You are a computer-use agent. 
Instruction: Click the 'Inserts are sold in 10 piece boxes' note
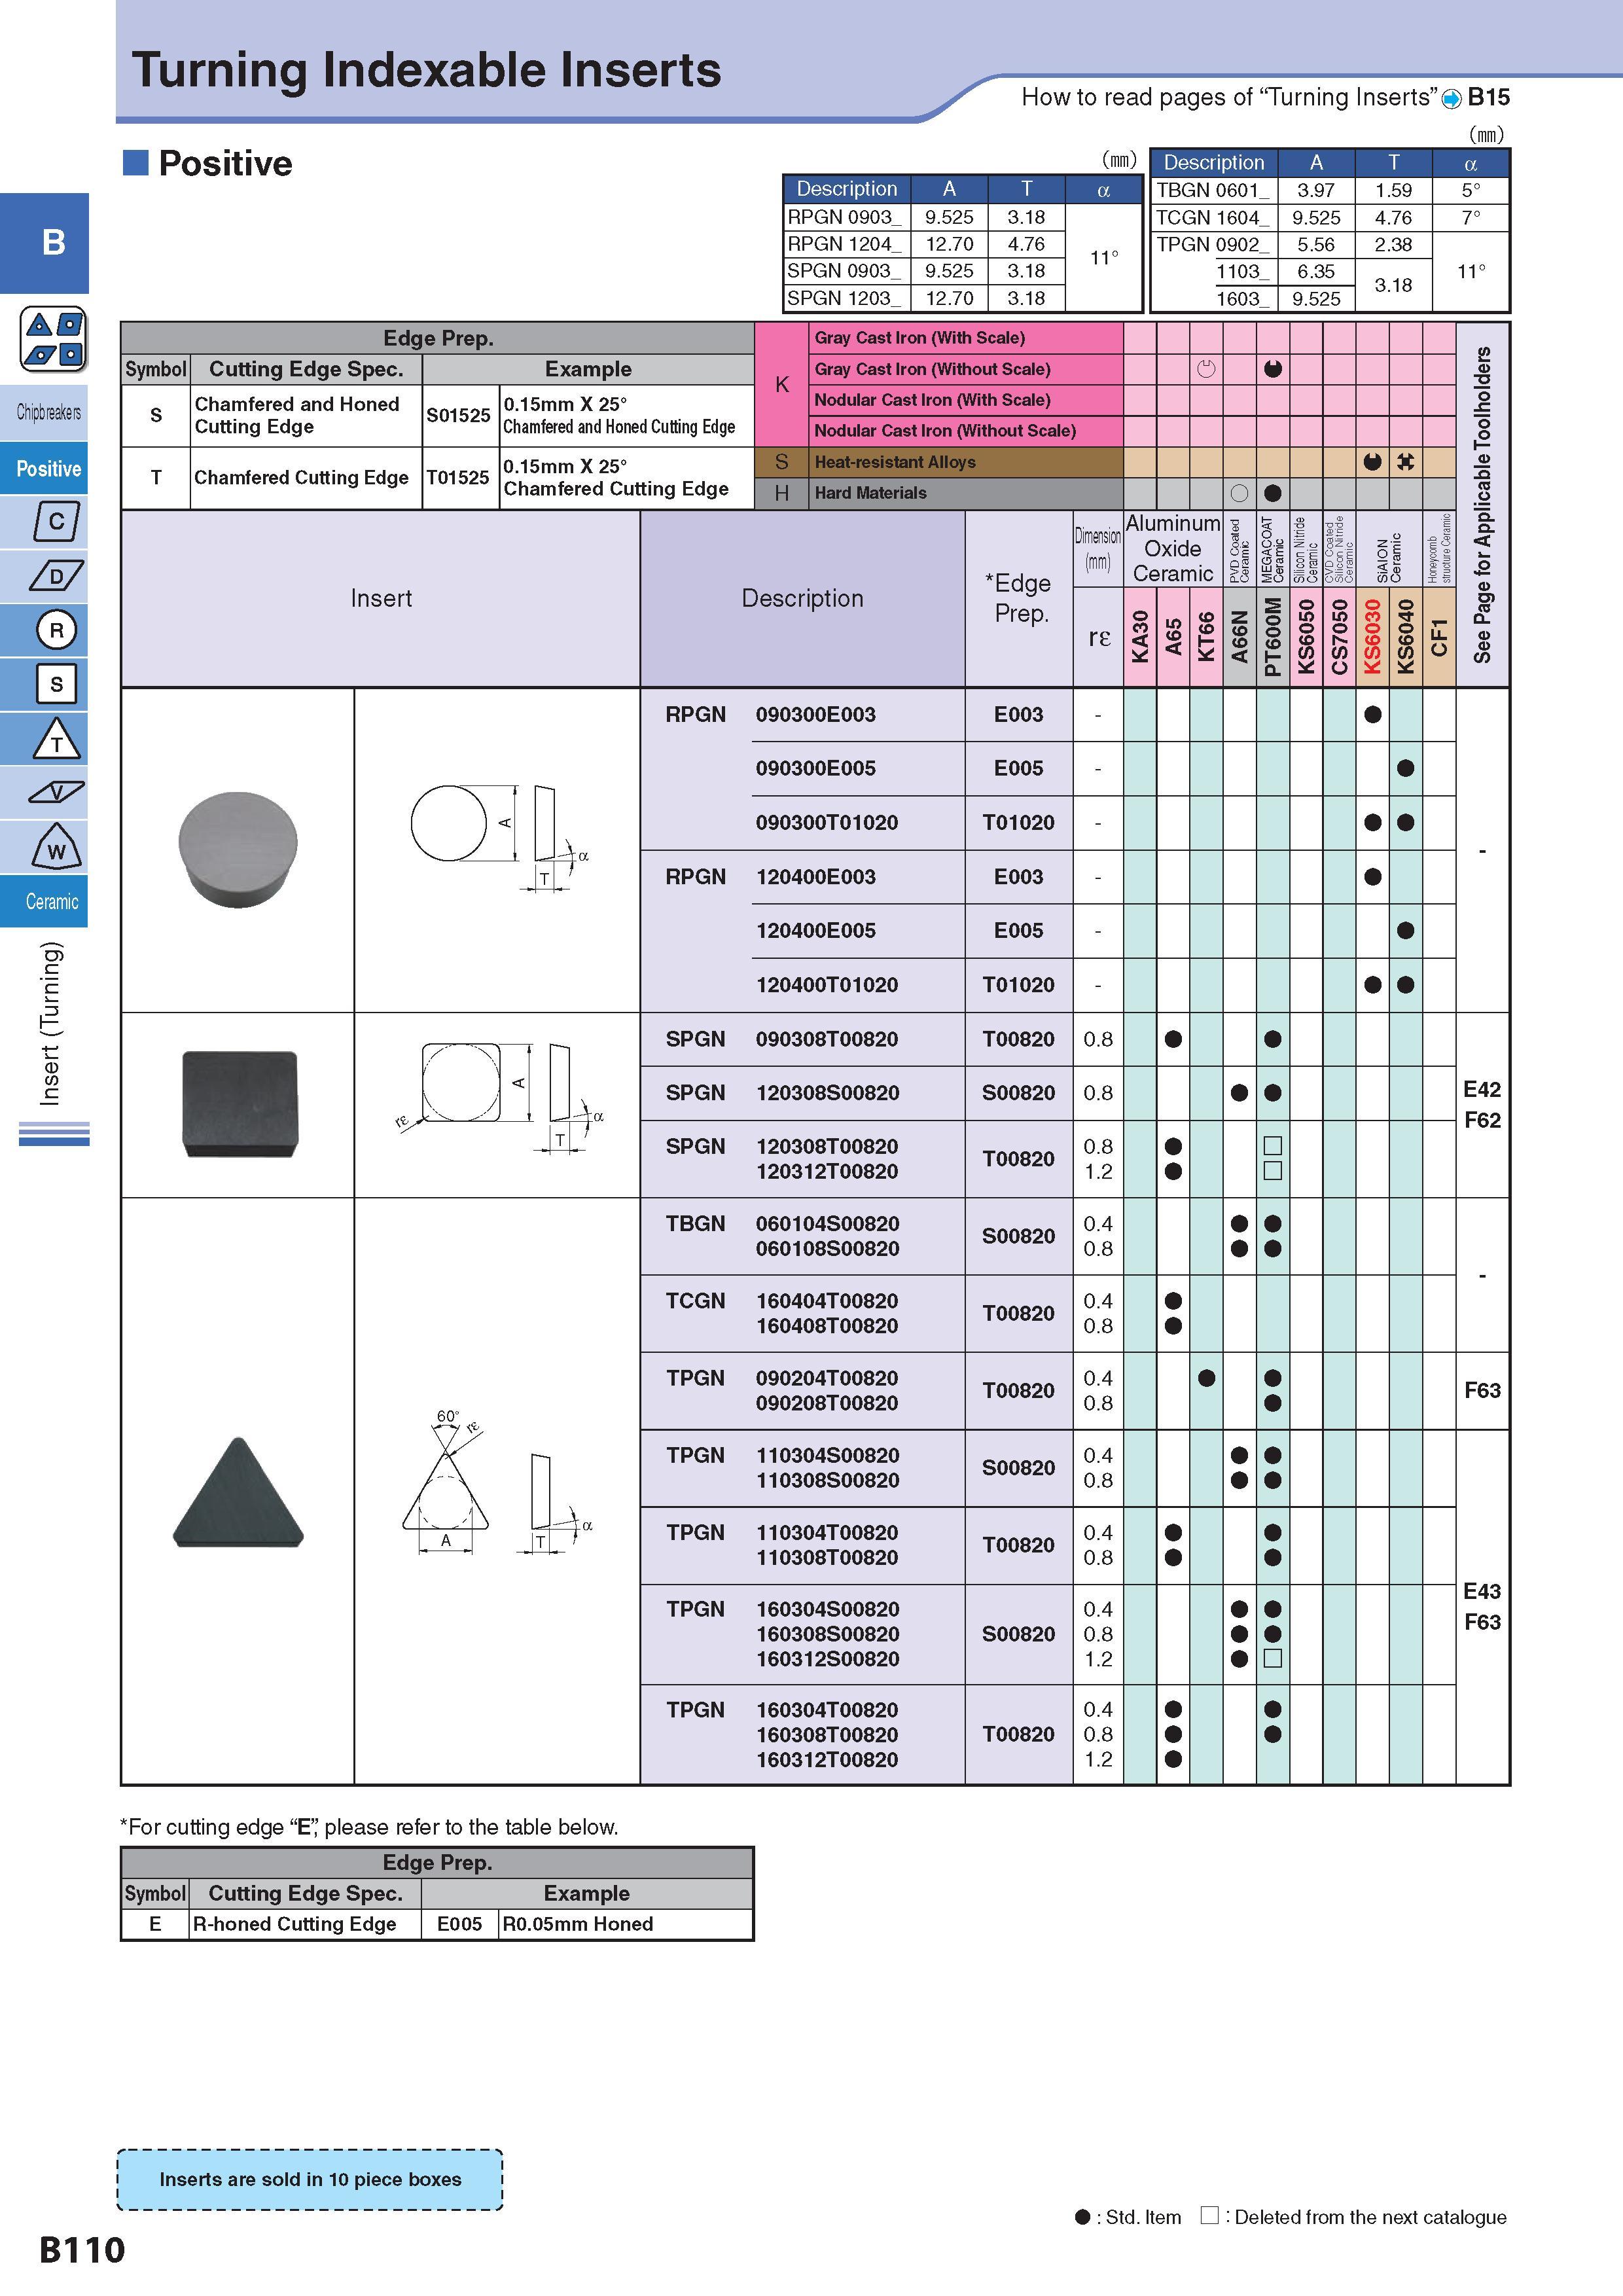point(310,2179)
